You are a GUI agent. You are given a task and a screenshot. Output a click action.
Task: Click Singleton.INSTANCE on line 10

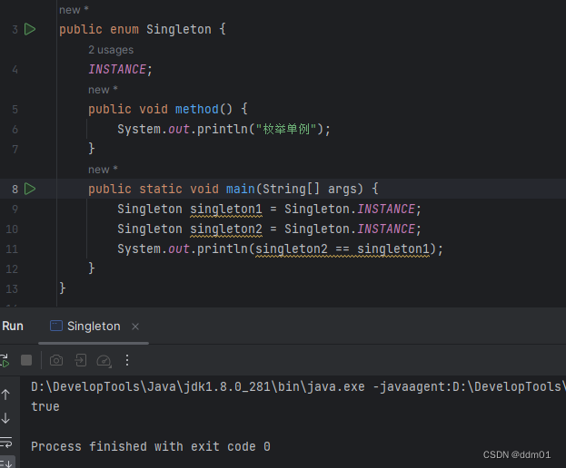pyautogui.click(x=350, y=229)
